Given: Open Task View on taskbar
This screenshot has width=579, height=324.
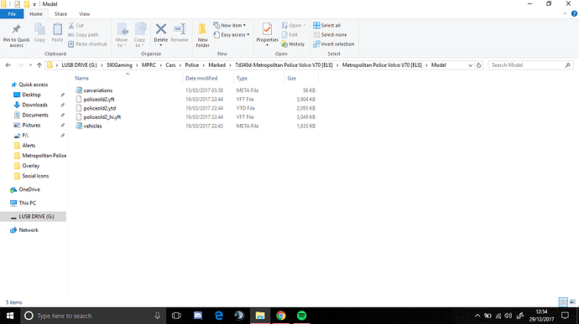Looking at the screenshot, I should [176, 316].
